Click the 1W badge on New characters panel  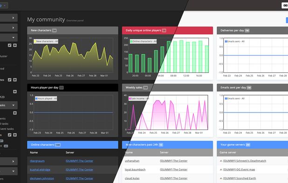(x=54, y=31)
